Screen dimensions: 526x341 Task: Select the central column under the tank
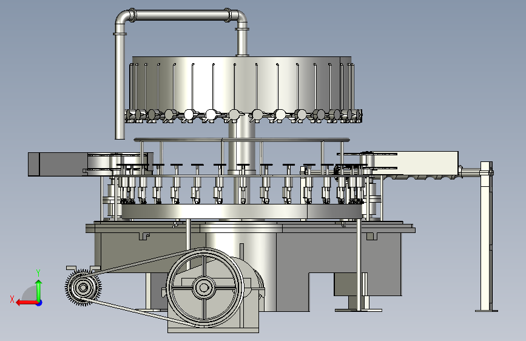pos(242,146)
